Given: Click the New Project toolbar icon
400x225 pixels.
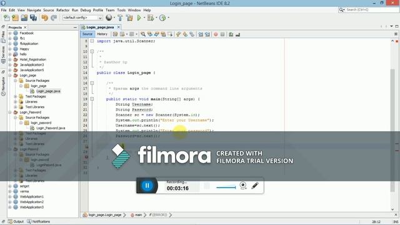Looking at the screenshot, I should (x=15, y=18).
